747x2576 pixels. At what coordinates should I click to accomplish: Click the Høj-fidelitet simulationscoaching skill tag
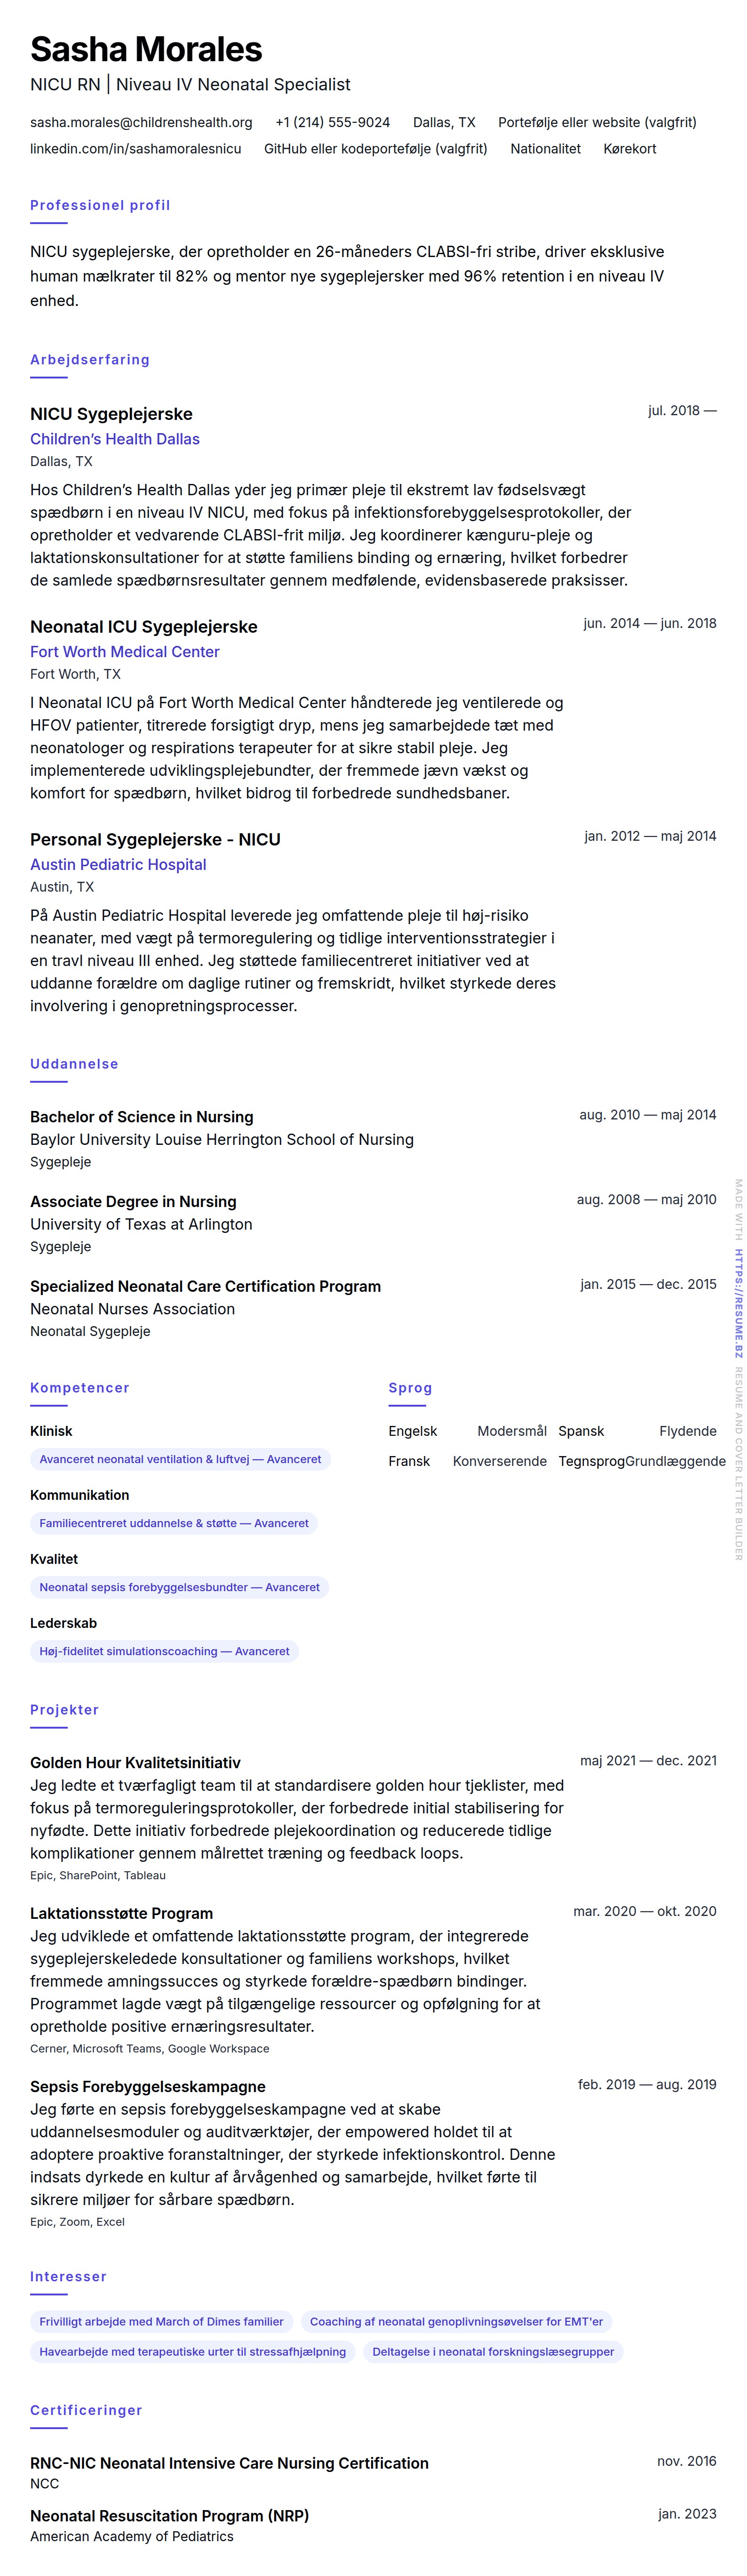point(164,1651)
